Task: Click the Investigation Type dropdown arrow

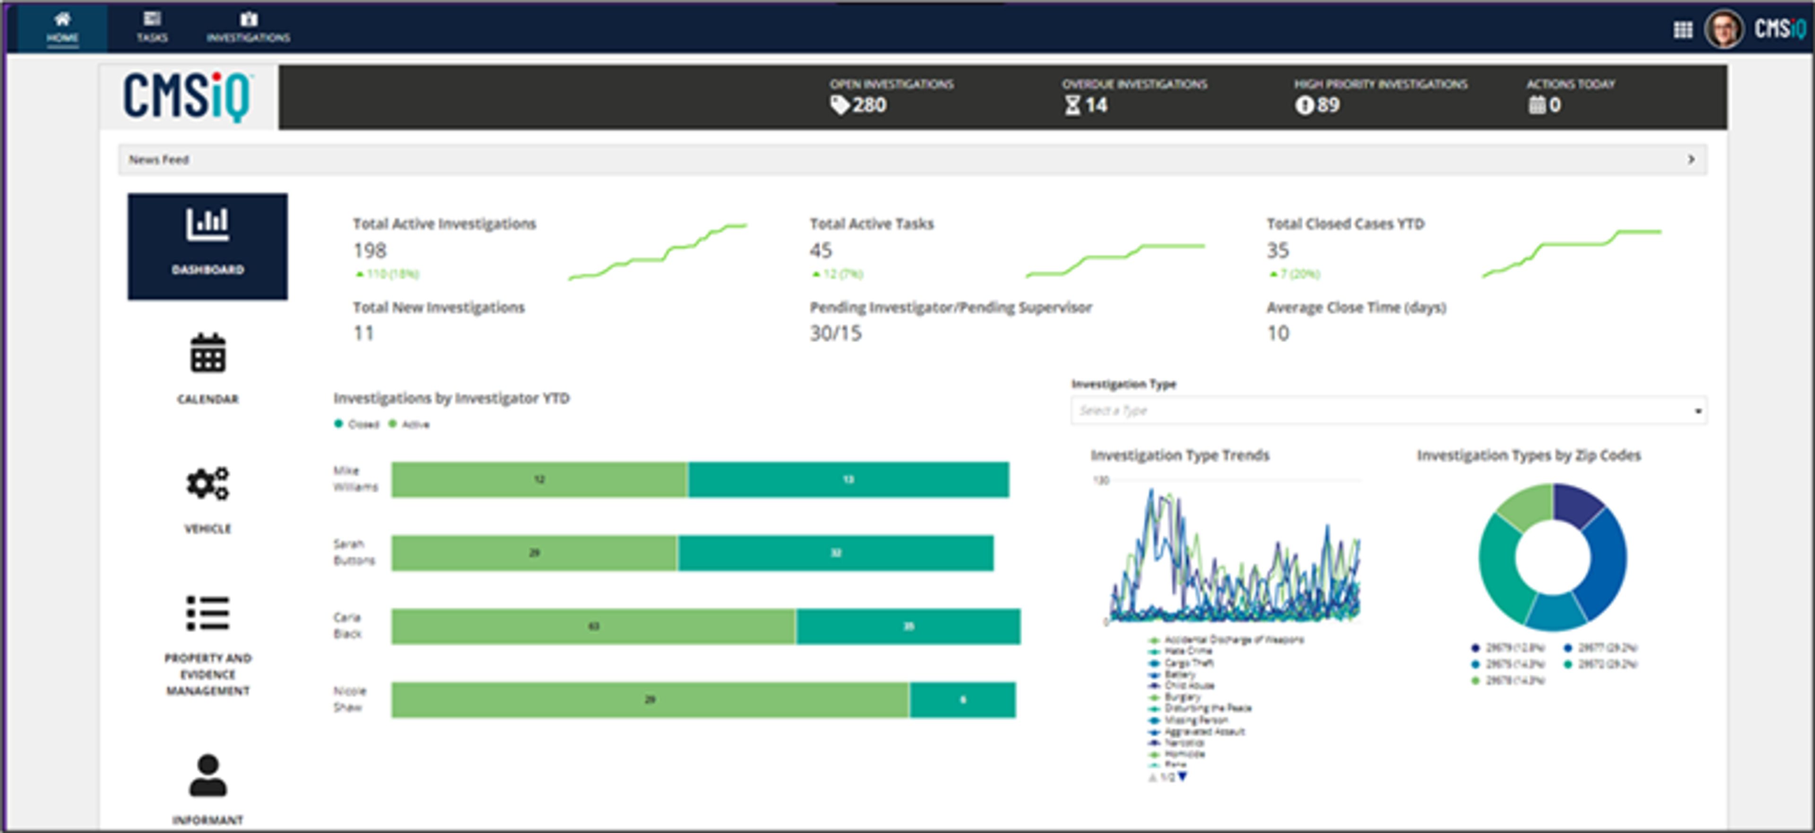Action: click(1698, 411)
